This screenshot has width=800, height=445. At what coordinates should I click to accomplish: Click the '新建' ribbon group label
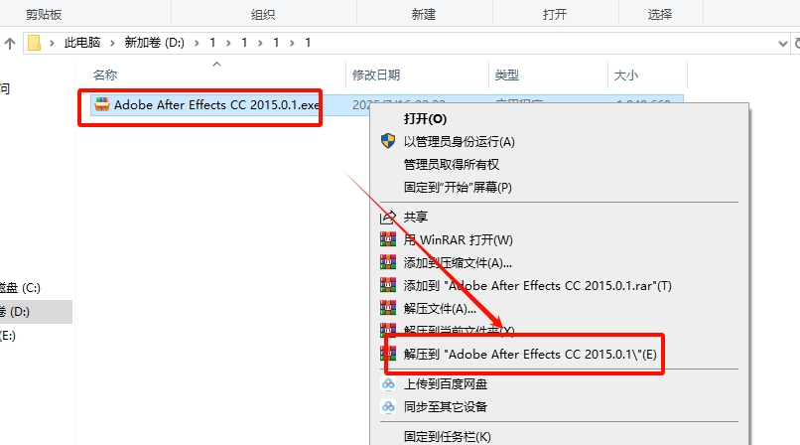(x=424, y=14)
